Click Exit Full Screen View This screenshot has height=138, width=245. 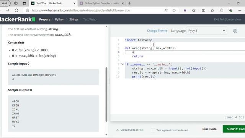tap(227, 20)
